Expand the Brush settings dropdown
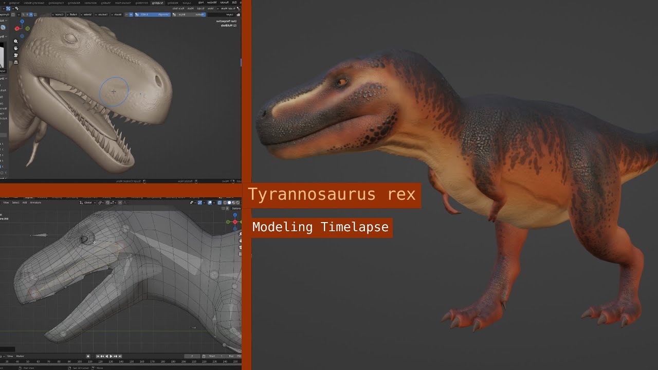The image size is (658, 370). (117, 14)
